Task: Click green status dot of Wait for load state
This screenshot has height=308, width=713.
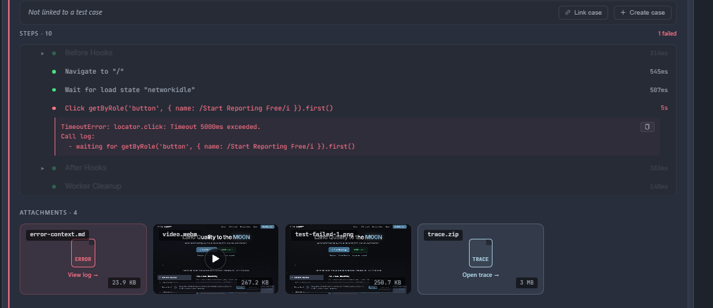Action: click(54, 90)
